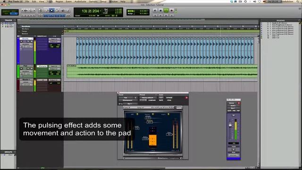Image resolution: width=302 pixels, height=170 pixels.
Task: Click the main counter showing 13|2|204
Action: (90, 11)
